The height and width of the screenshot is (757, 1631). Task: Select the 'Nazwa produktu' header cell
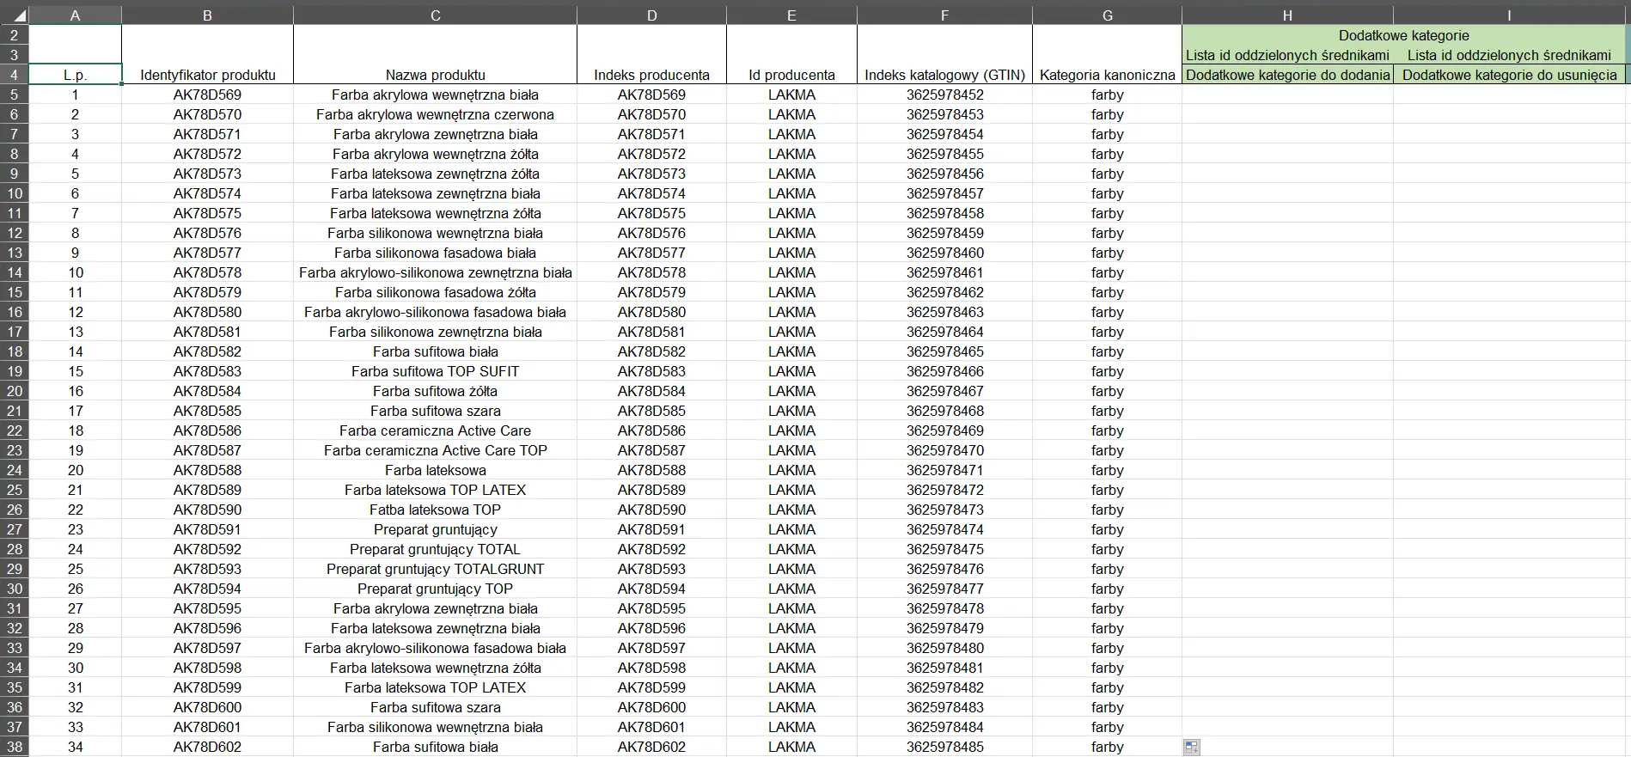pyautogui.click(x=435, y=75)
